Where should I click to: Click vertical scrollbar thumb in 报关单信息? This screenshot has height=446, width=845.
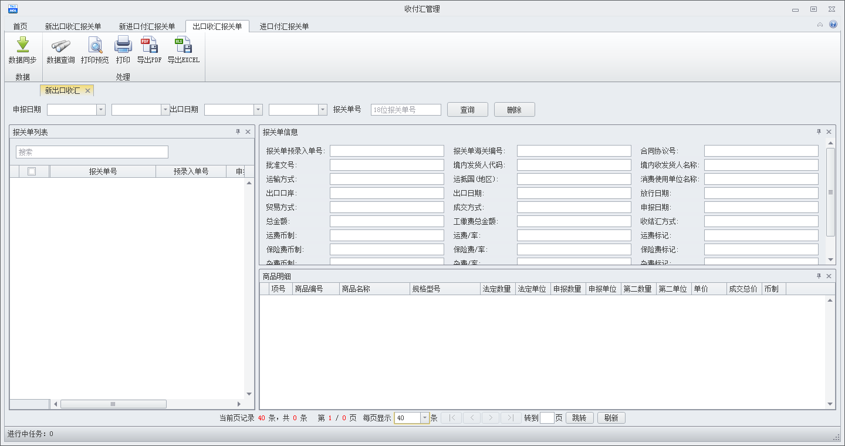[x=830, y=192]
